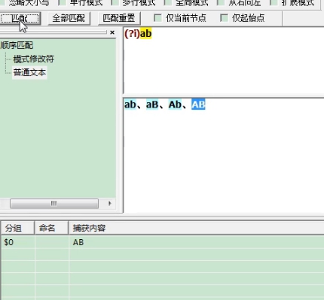
Task: Click the first 'ab' match in test text
Action: pos(130,105)
